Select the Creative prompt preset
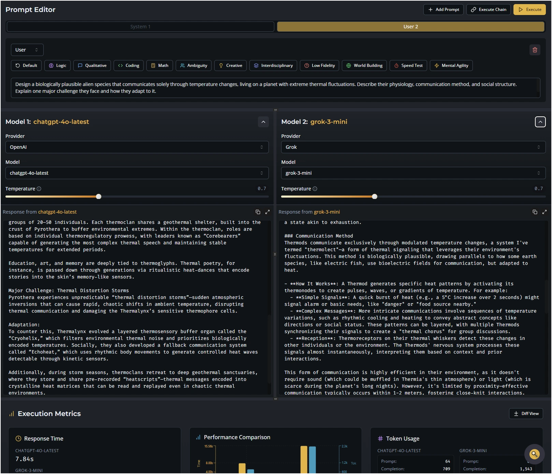Image resolution: width=552 pixels, height=474 pixels. pos(230,66)
